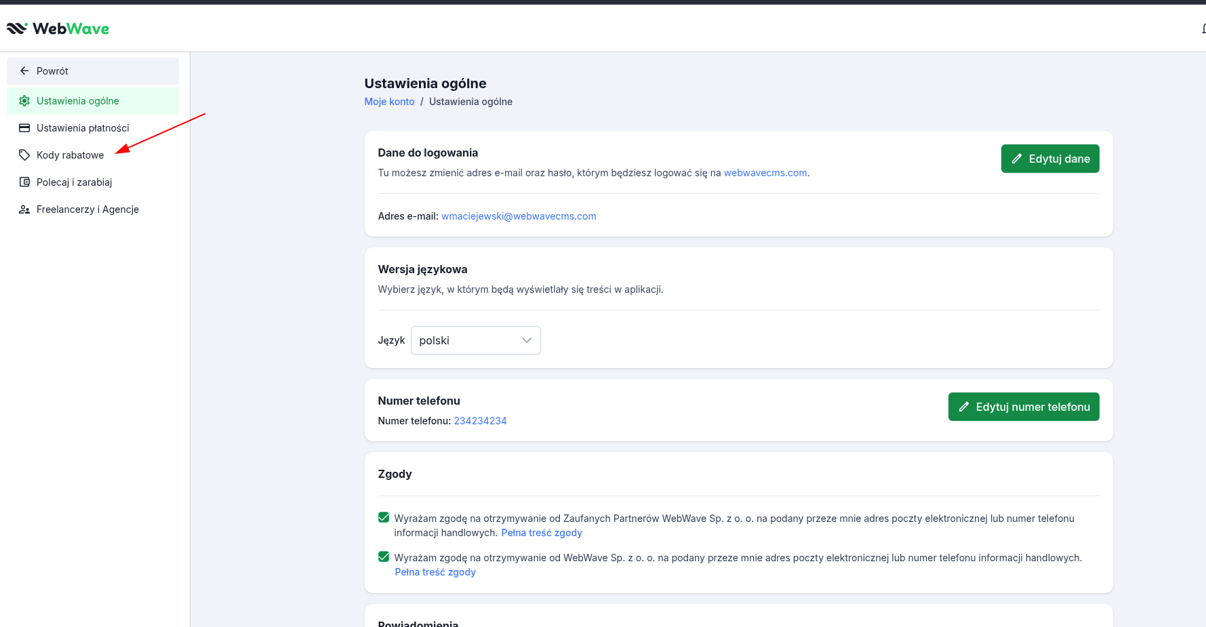1206x627 pixels.
Task: Click the wmaciejewski@webwavecms.com email address
Action: (x=519, y=216)
